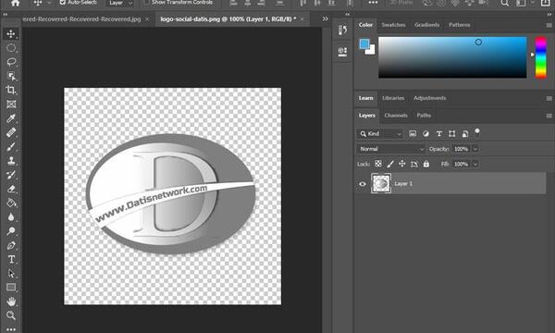Select the Elliptical Marquee tool
This screenshot has height=333, width=555.
click(x=11, y=48)
